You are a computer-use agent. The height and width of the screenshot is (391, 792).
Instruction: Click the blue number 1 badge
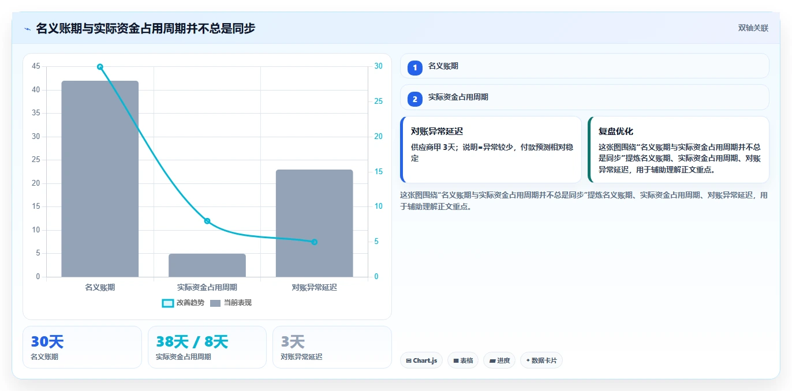pyautogui.click(x=414, y=68)
